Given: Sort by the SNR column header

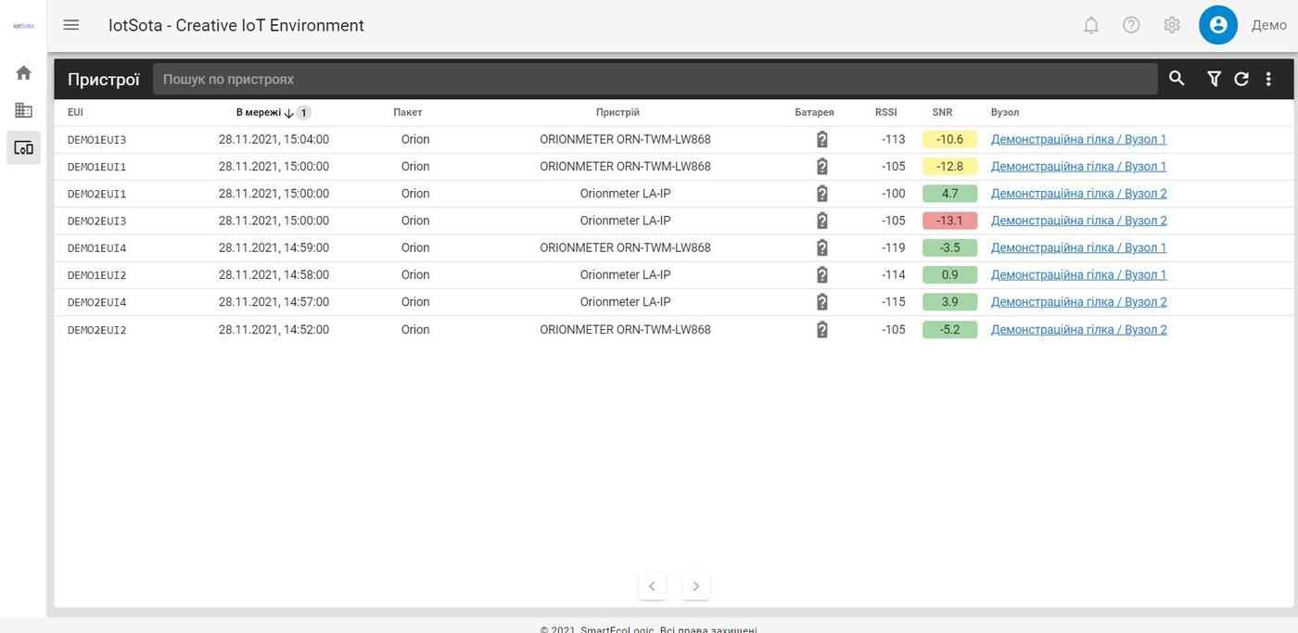Looking at the screenshot, I should (x=942, y=112).
